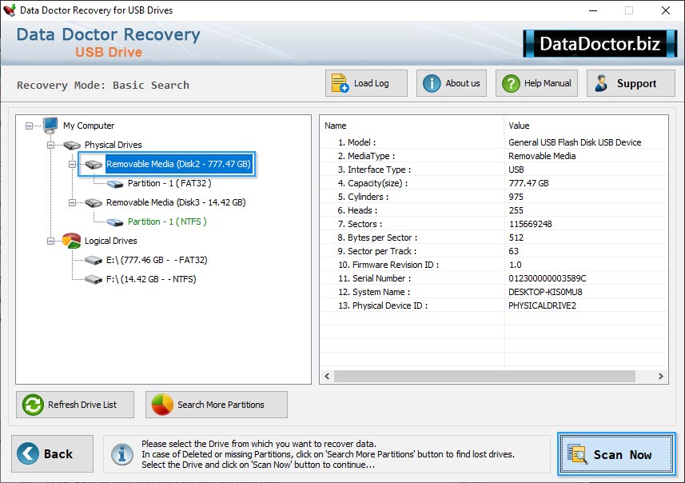Click Refresh Drive List button
The height and width of the screenshot is (483, 685).
click(x=75, y=405)
